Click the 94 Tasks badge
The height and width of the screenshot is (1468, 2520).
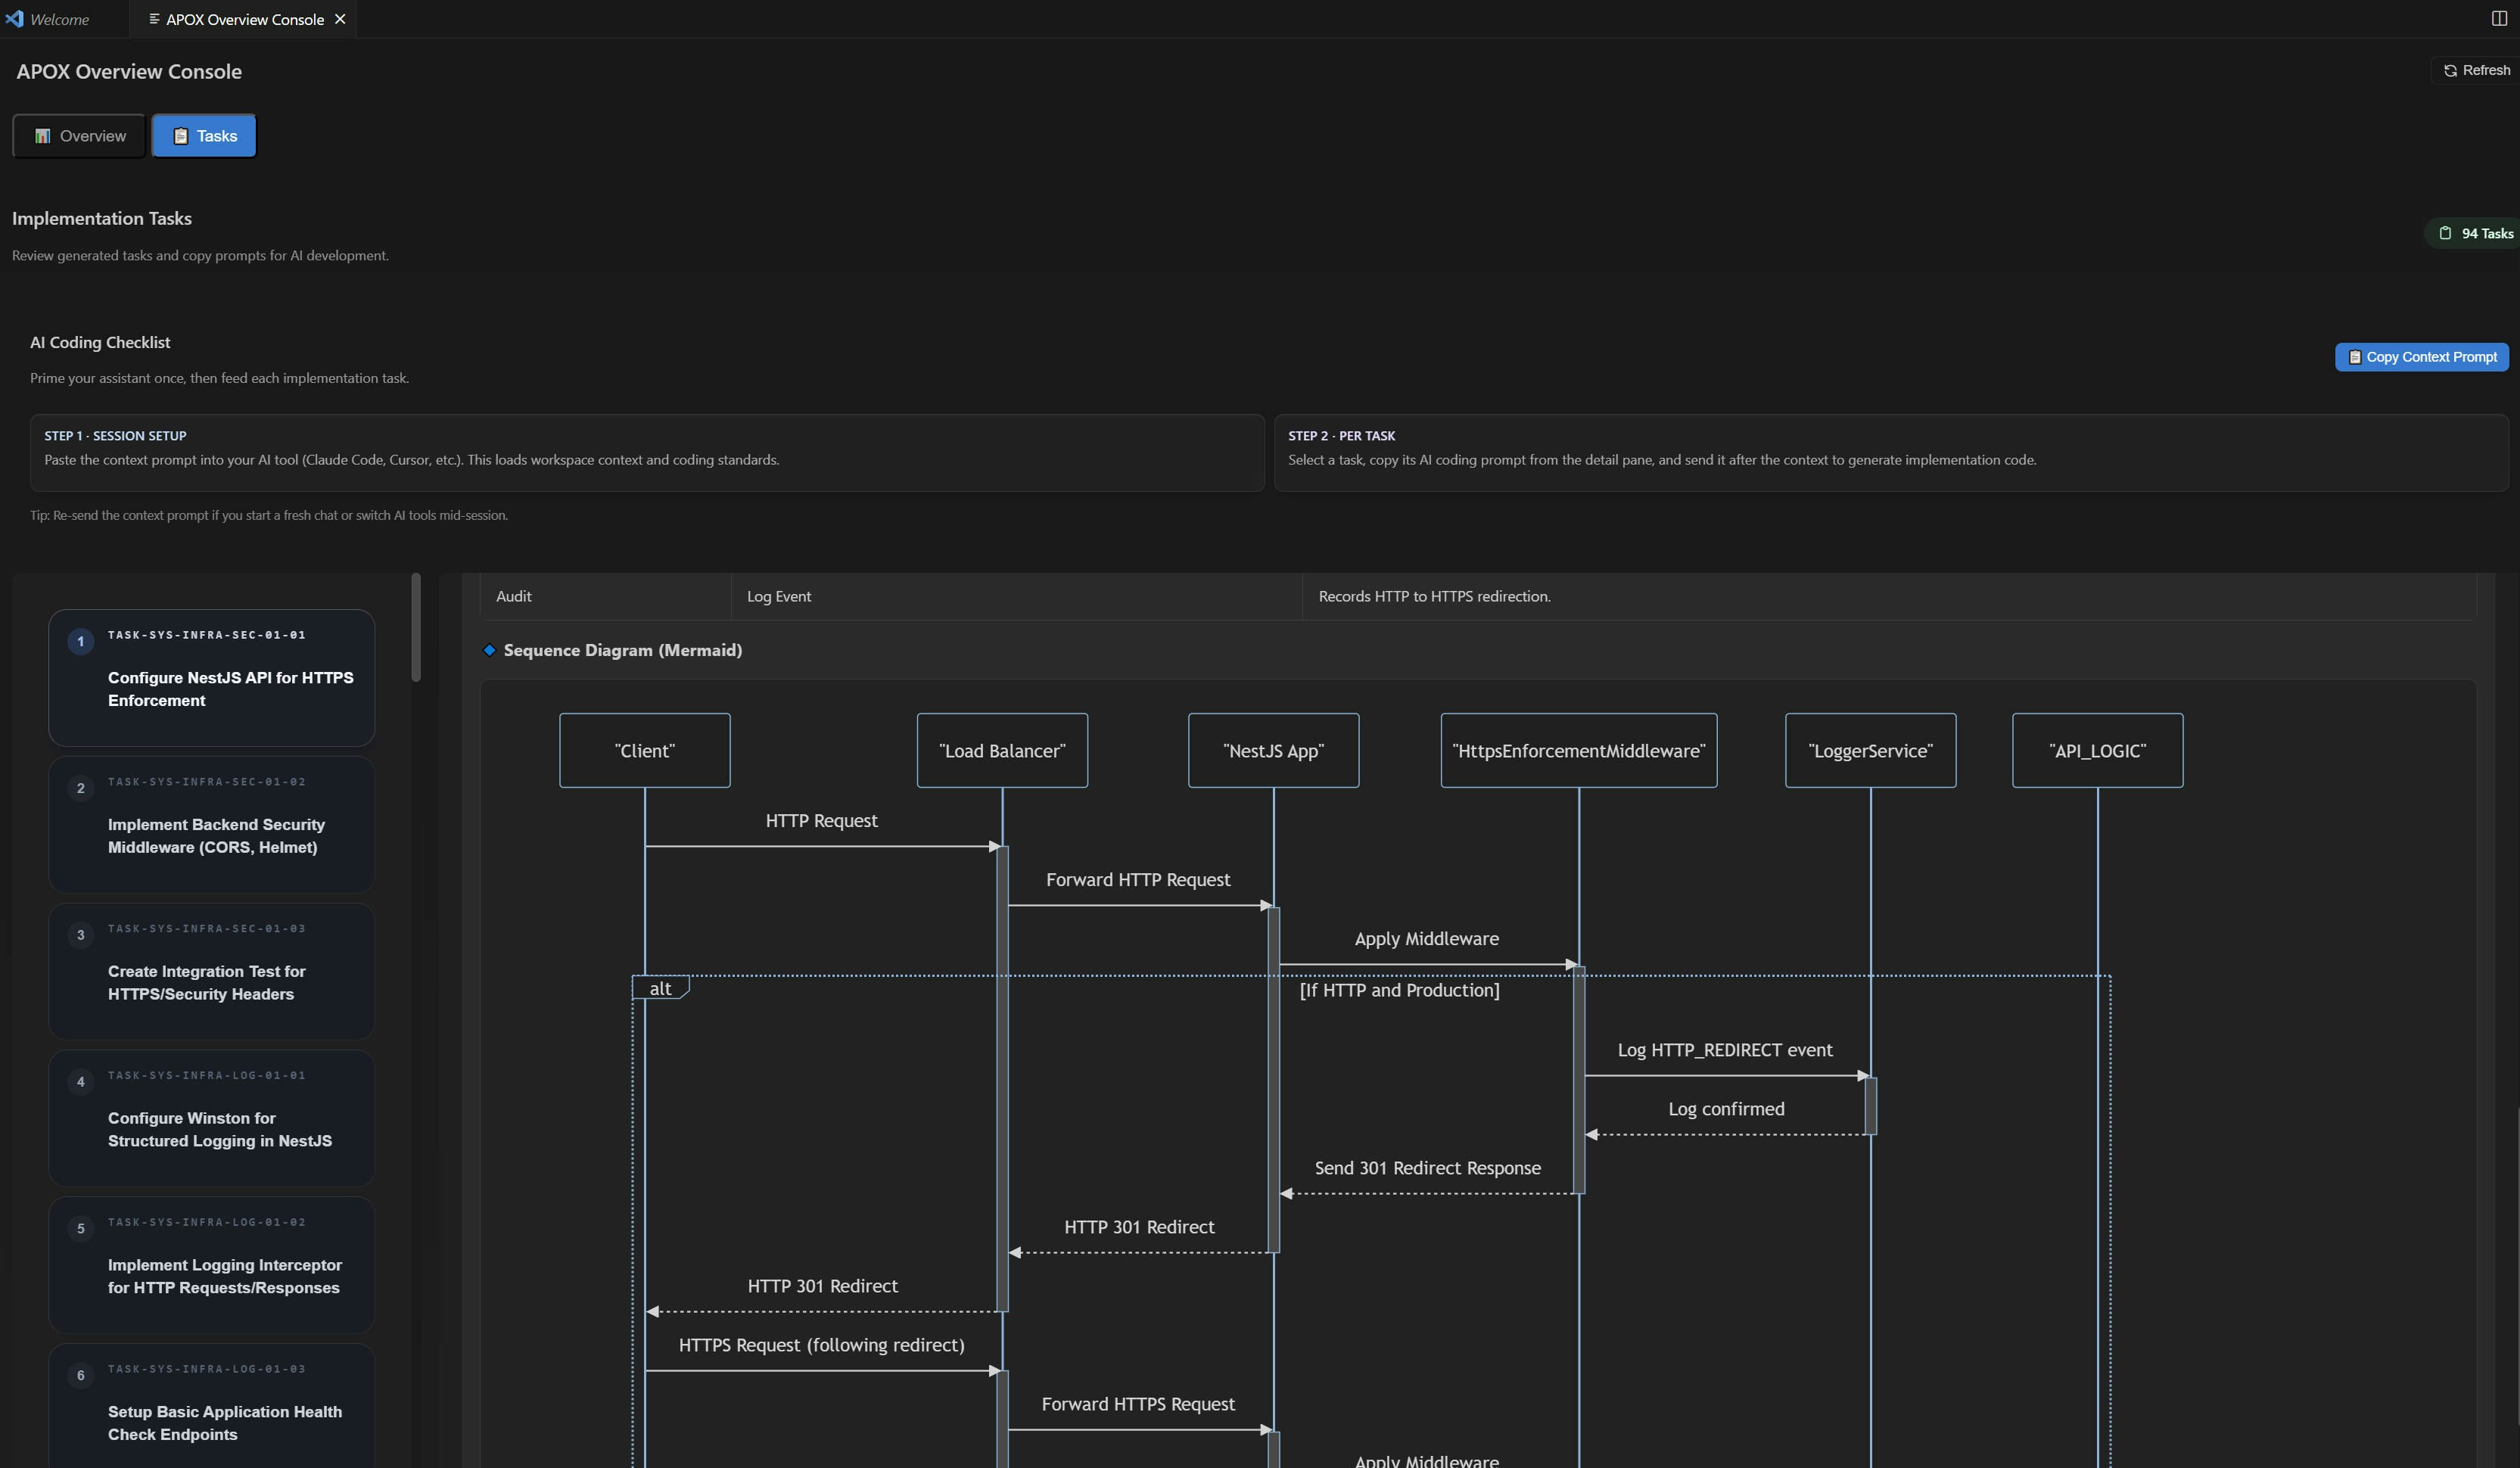(x=2475, y=233)
